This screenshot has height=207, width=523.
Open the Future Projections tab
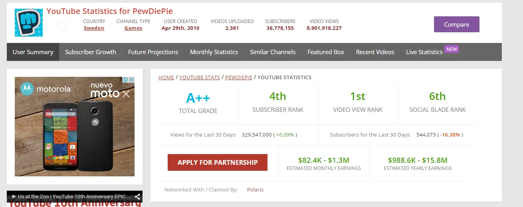click(x=153, y=52)
